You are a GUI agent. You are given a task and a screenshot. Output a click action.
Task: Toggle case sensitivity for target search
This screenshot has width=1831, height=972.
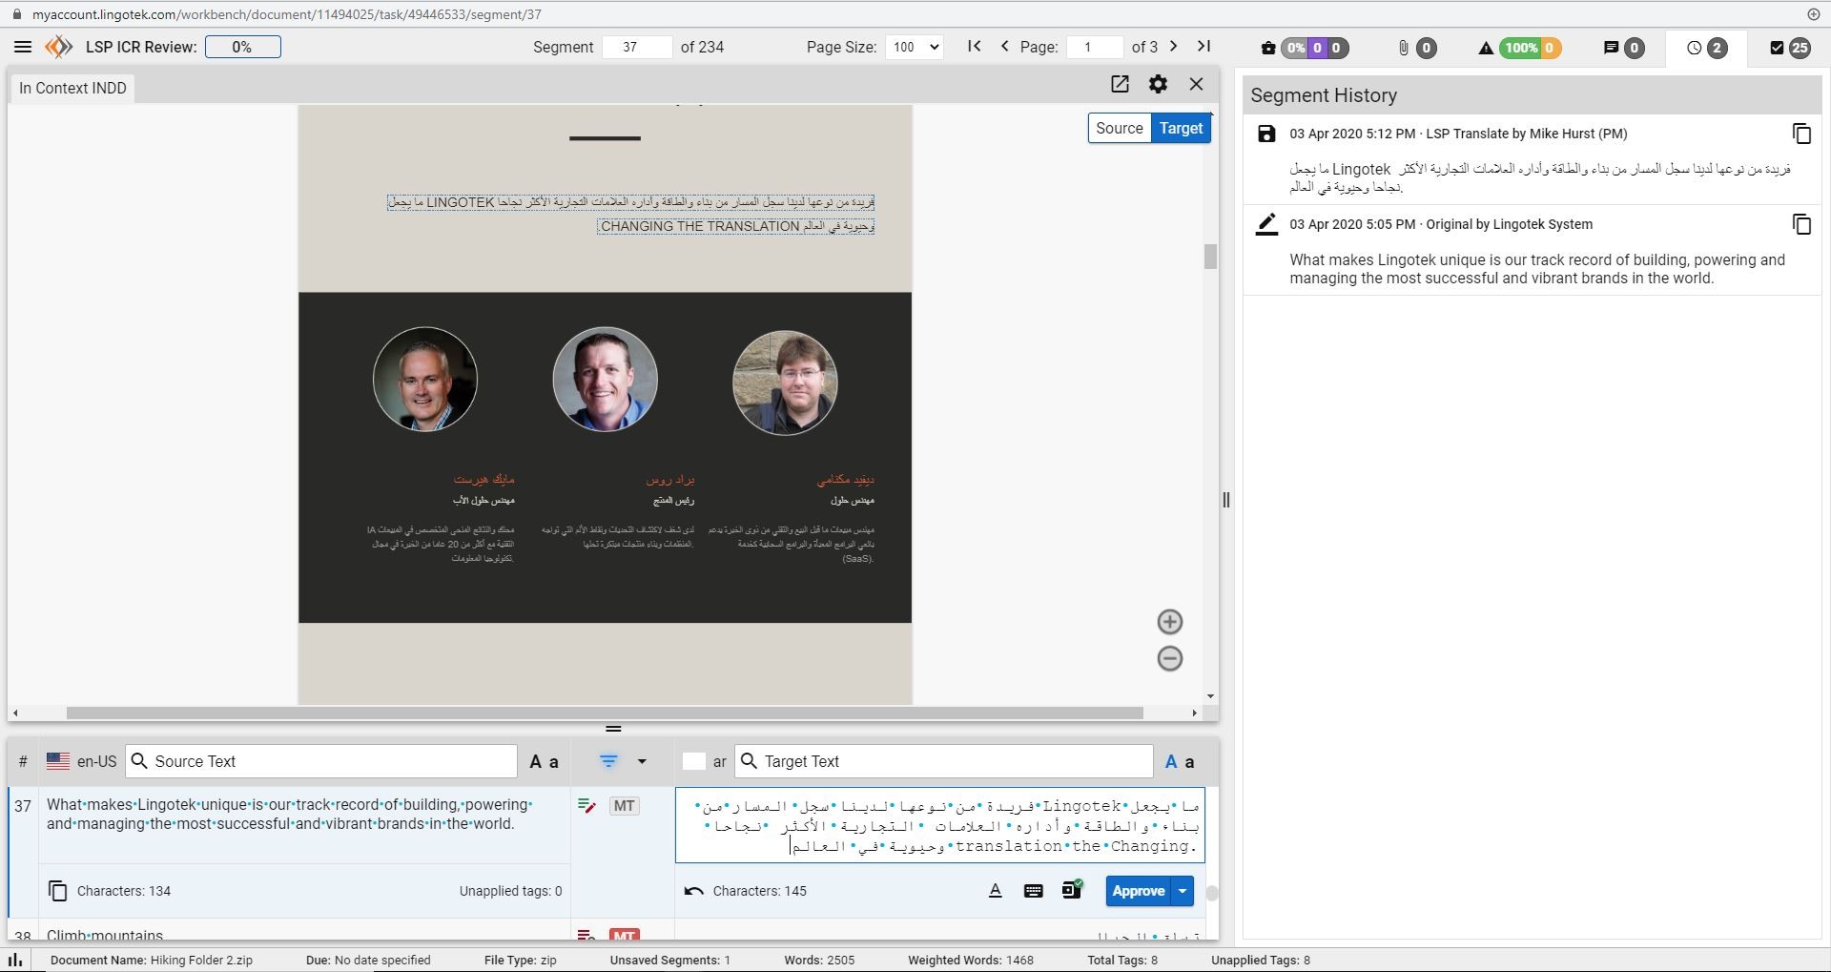[1180, 762]
